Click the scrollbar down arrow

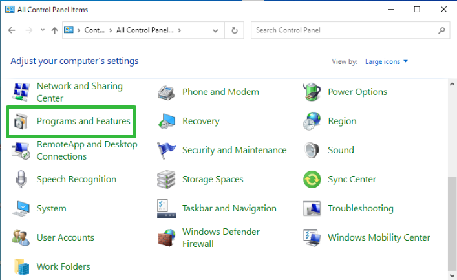pyautogui.click(x=452, y=275)
